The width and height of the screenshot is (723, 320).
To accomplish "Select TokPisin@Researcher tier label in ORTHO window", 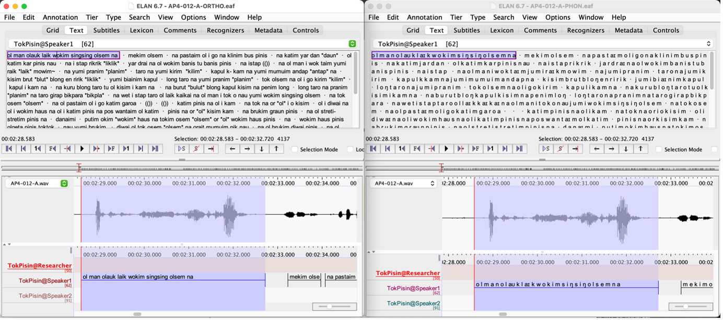I will (39, 266).
